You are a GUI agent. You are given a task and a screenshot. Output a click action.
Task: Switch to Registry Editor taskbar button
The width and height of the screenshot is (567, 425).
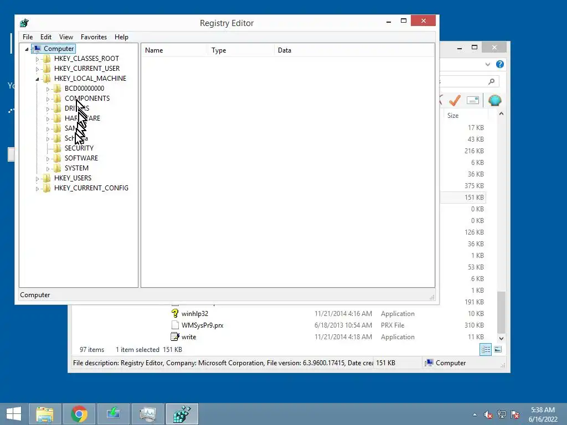[182, 414]
